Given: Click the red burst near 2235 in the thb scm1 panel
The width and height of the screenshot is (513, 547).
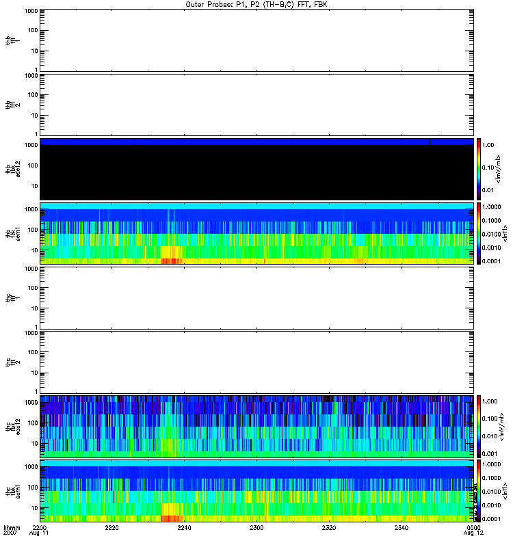Looking at the screenshot, I should tap(170, 261).
